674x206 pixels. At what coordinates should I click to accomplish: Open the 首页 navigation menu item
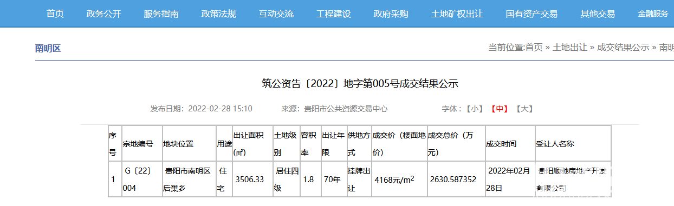click(55, 14)
